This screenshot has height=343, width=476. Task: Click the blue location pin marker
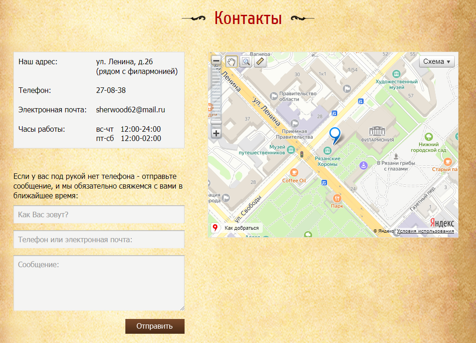click(334, 135)
